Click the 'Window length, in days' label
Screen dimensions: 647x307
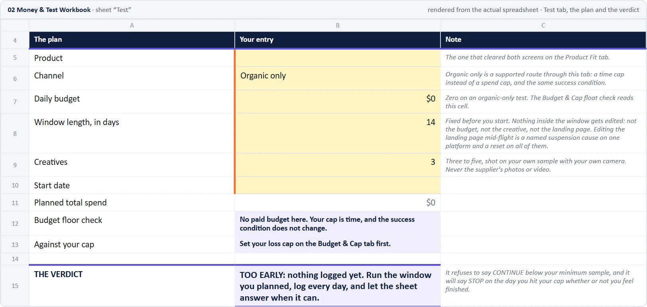[x=77, y=122]
